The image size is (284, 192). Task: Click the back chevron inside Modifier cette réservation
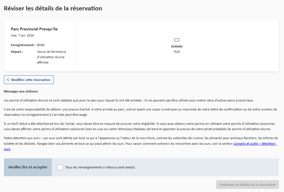pos(8,80)
